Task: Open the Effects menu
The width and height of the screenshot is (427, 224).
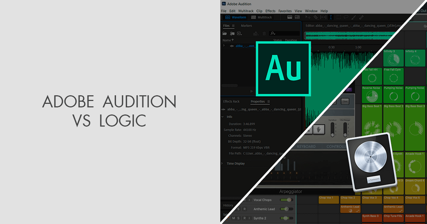Action: [270, 11]
